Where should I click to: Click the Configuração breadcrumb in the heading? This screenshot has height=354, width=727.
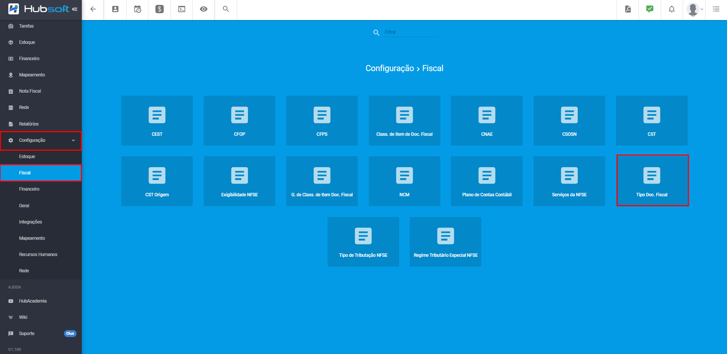click(390, 68)
